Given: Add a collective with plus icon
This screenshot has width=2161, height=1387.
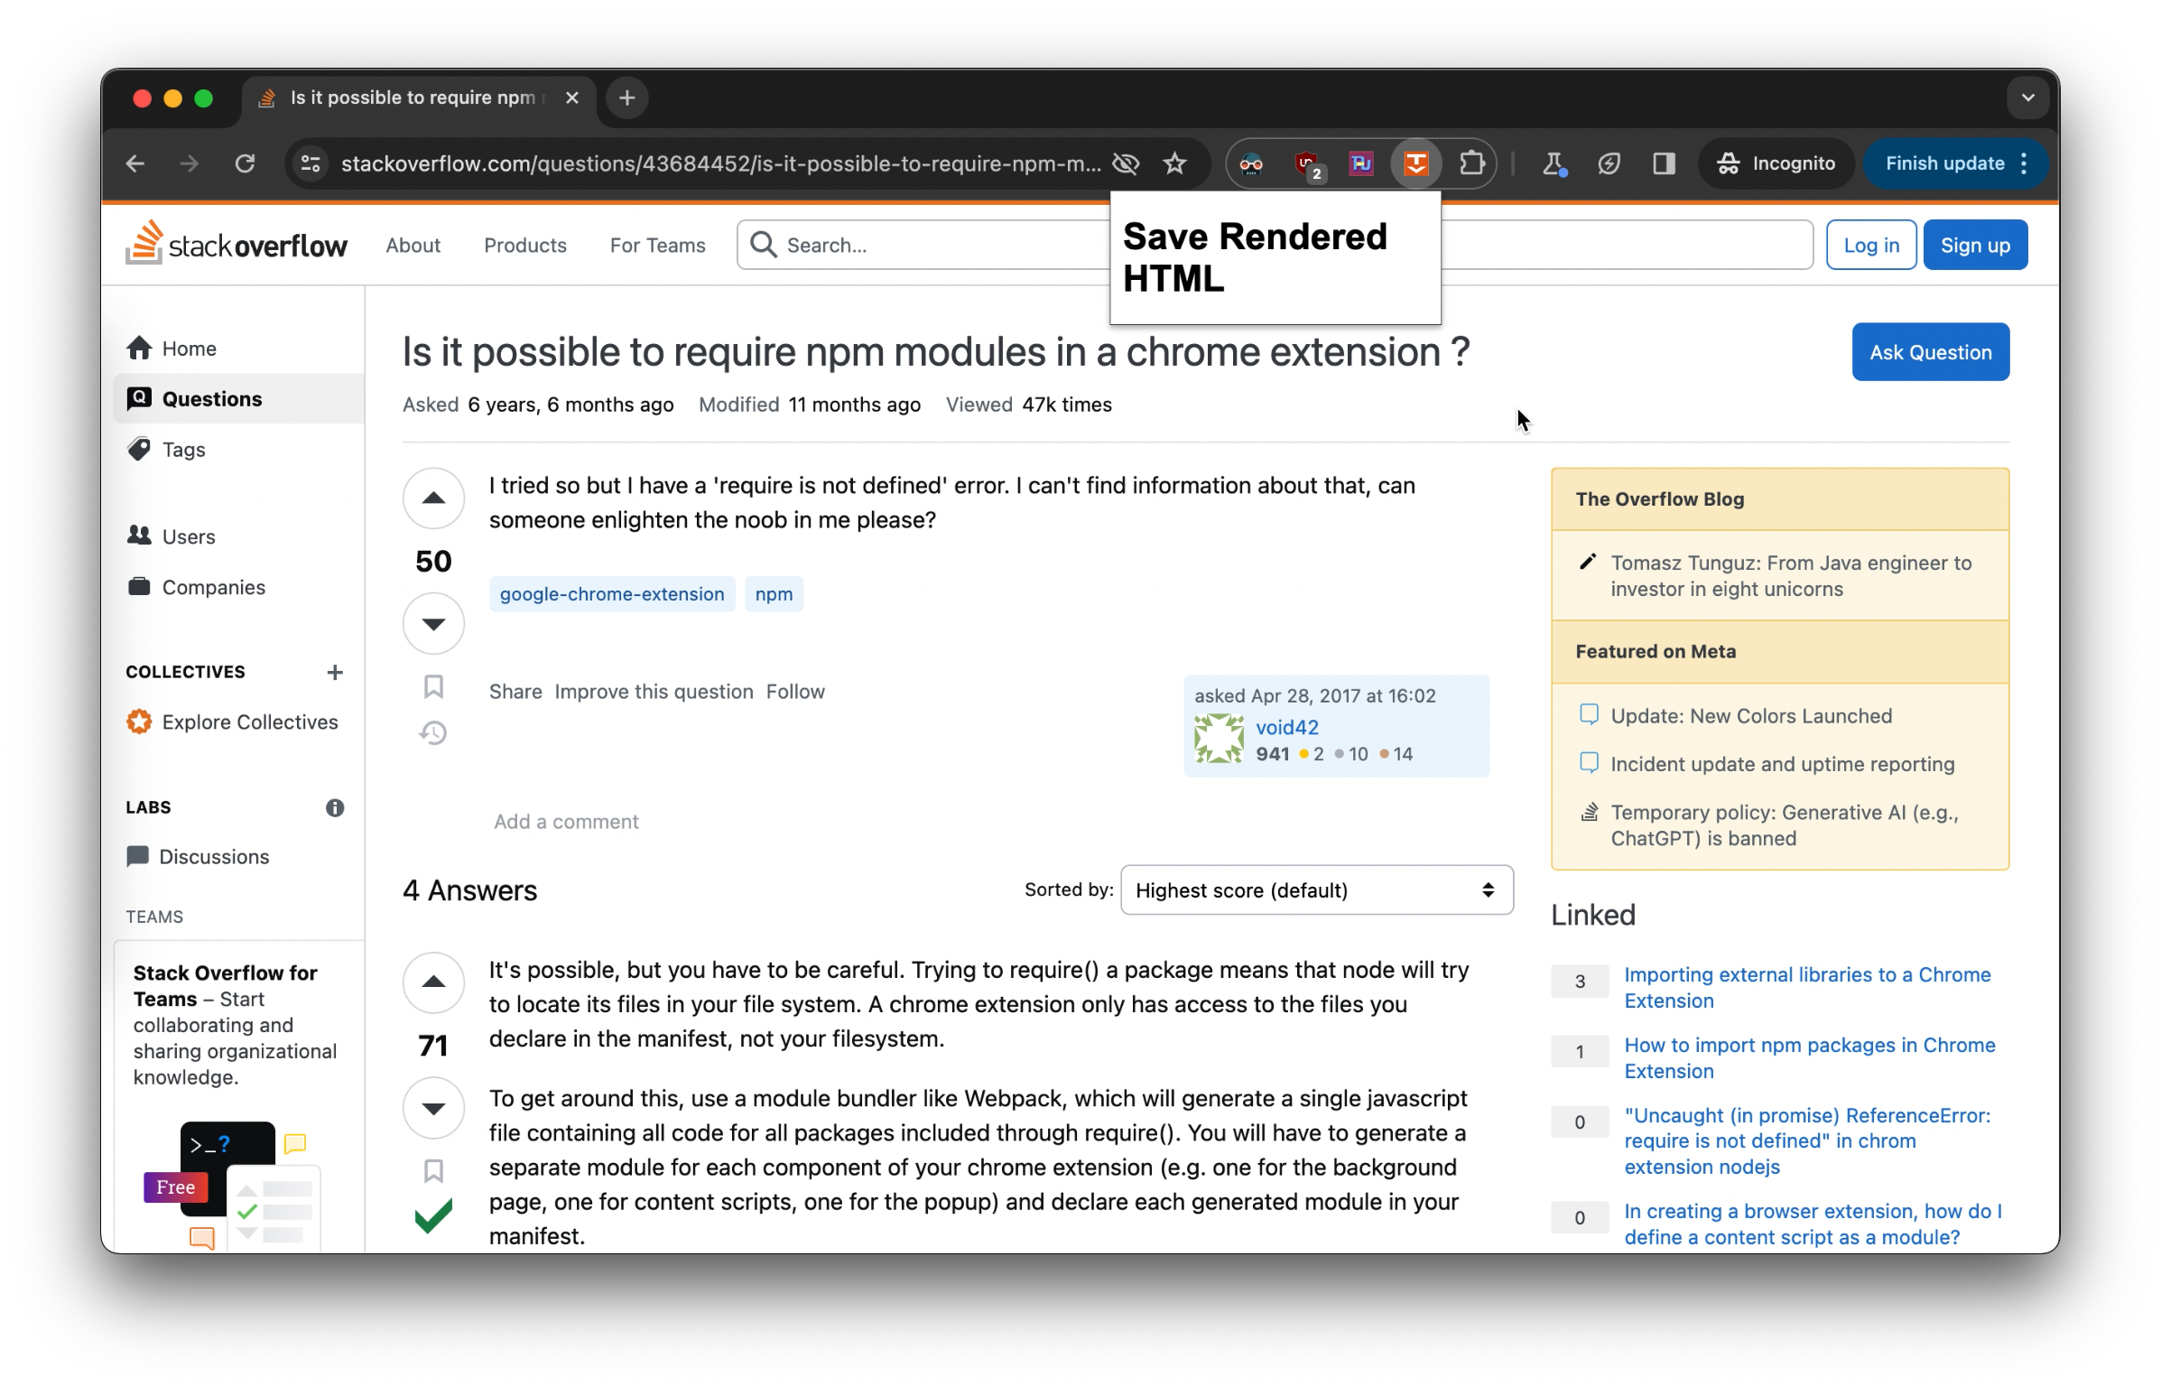Looking at the screenshot, I should click(335, 673).
